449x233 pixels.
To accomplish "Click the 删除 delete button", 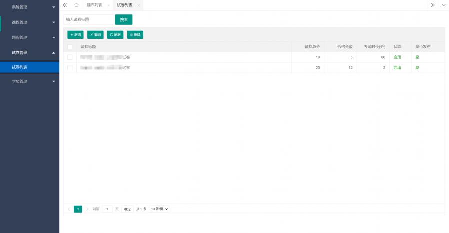I will 135,35.
